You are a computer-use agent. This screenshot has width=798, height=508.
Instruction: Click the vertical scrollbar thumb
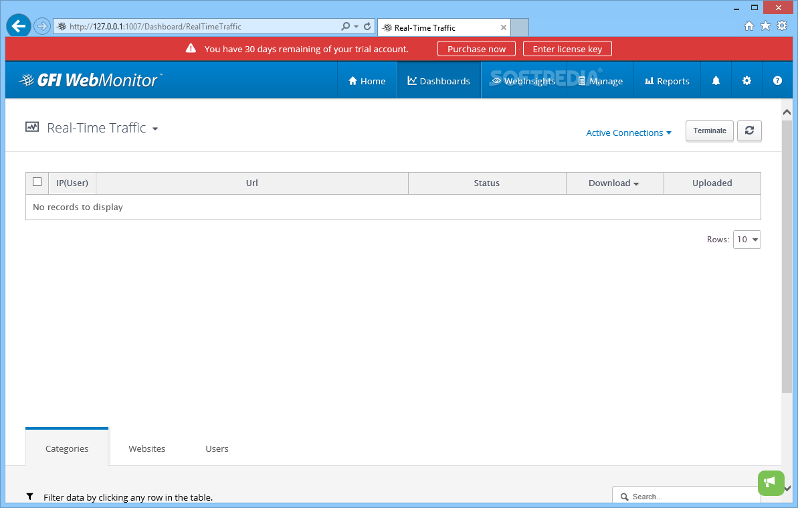click(787, 256)
